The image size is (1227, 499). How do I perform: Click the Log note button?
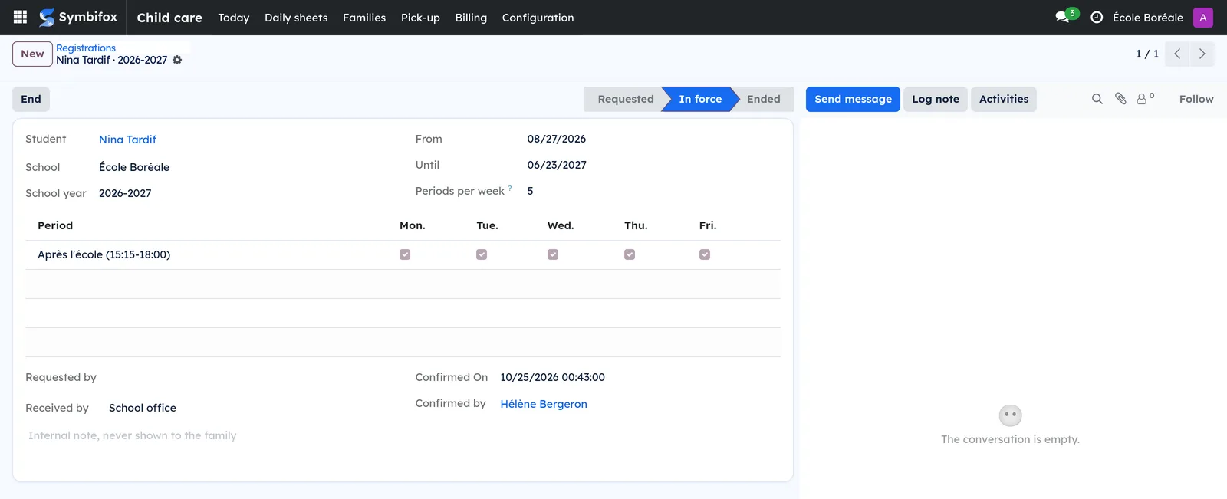point(936,99)
